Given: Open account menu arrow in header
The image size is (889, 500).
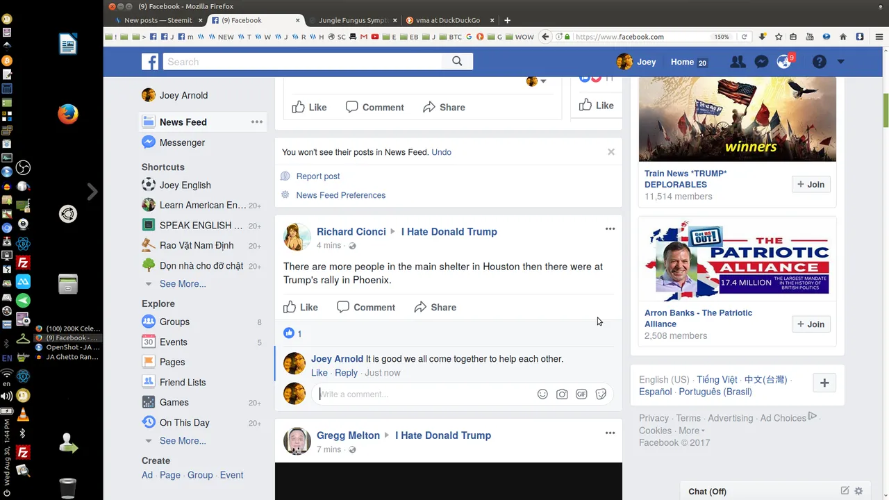Looking at the screenshot, I should [840, 62].
